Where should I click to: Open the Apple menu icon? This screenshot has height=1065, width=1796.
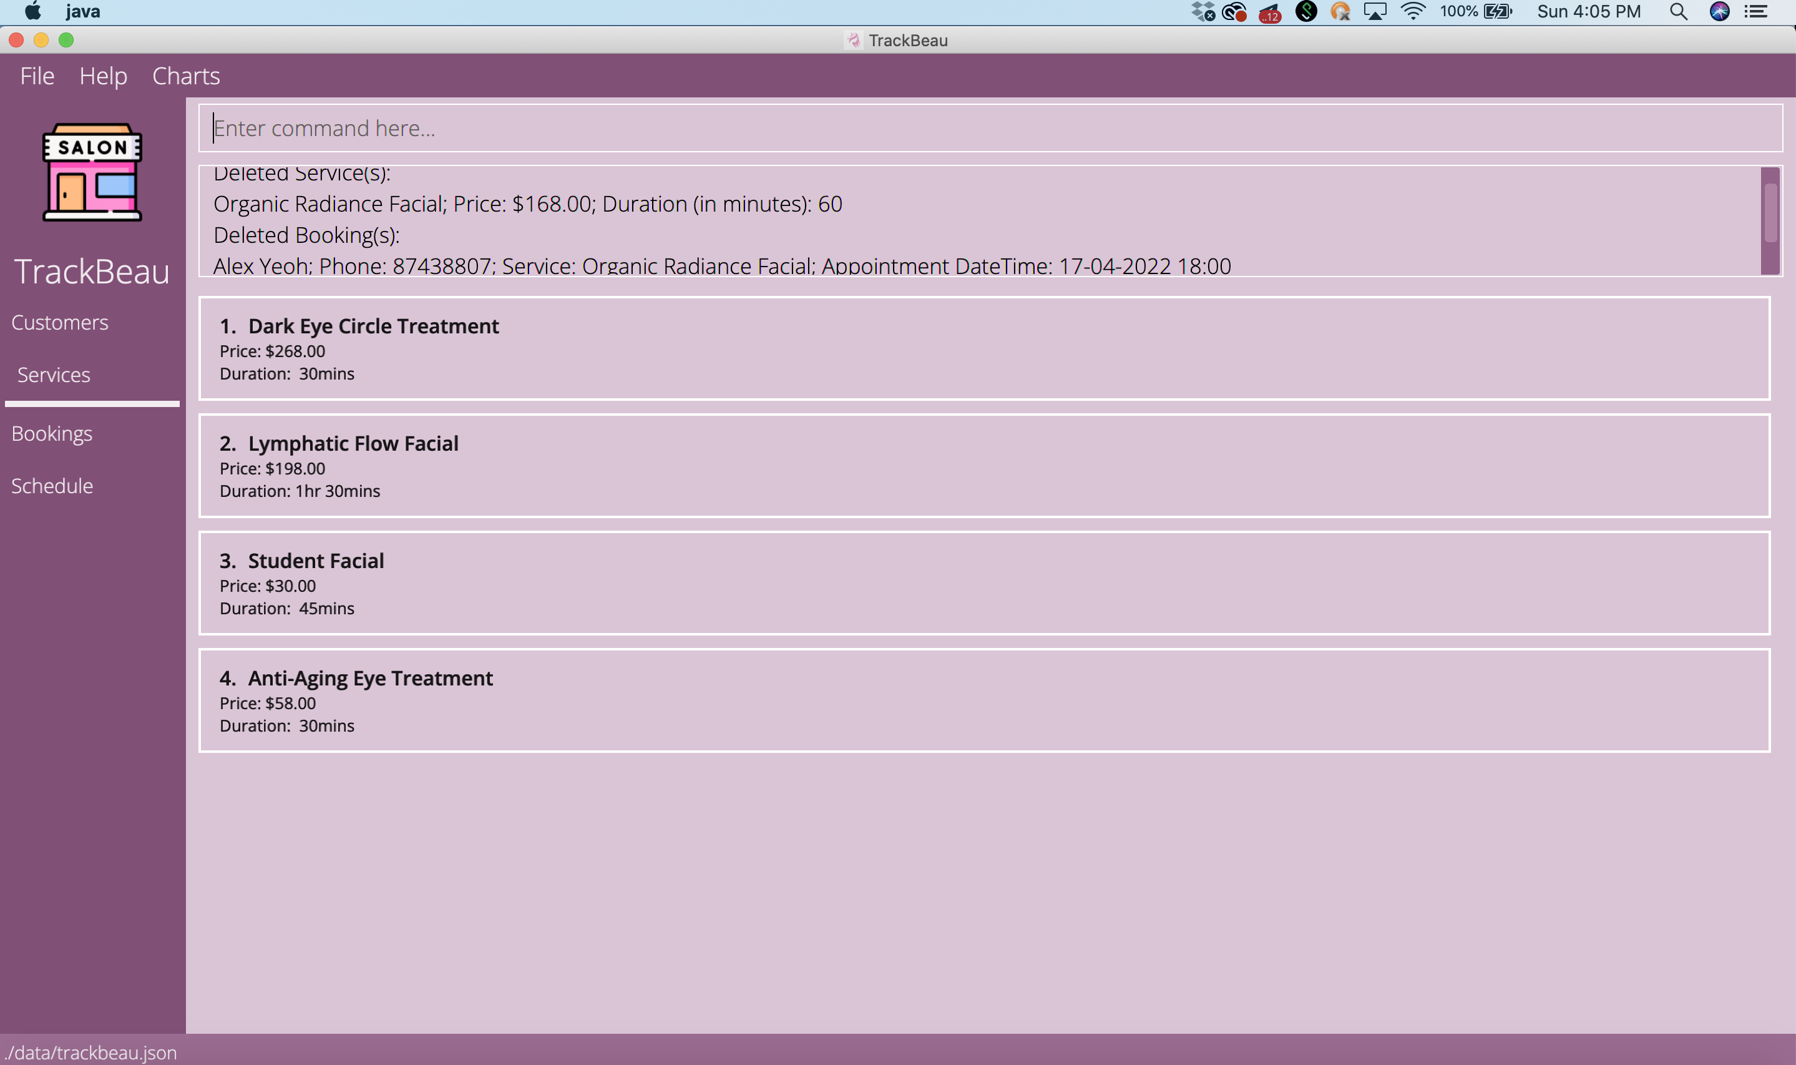pyautogui.click(x=33, y=11)
